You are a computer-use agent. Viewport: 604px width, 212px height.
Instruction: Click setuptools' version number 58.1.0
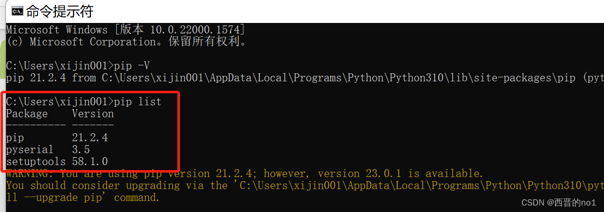click(90, 162)
